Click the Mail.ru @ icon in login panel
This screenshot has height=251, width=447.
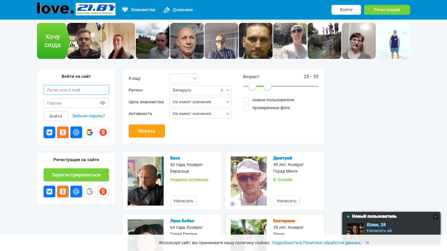76,132
